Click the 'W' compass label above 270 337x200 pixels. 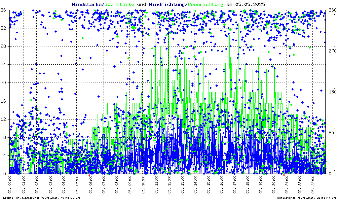coord(334,47)
